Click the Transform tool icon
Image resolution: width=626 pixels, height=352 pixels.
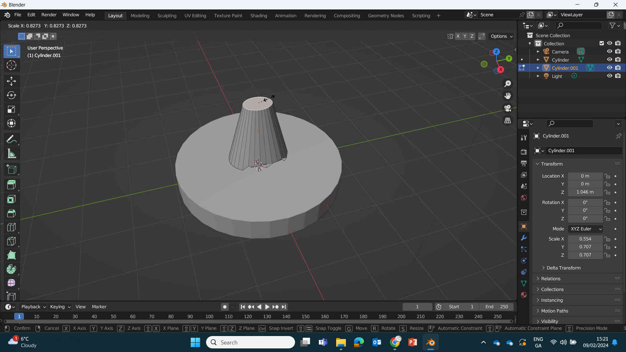pyautogui.click(x=12, y=123)
